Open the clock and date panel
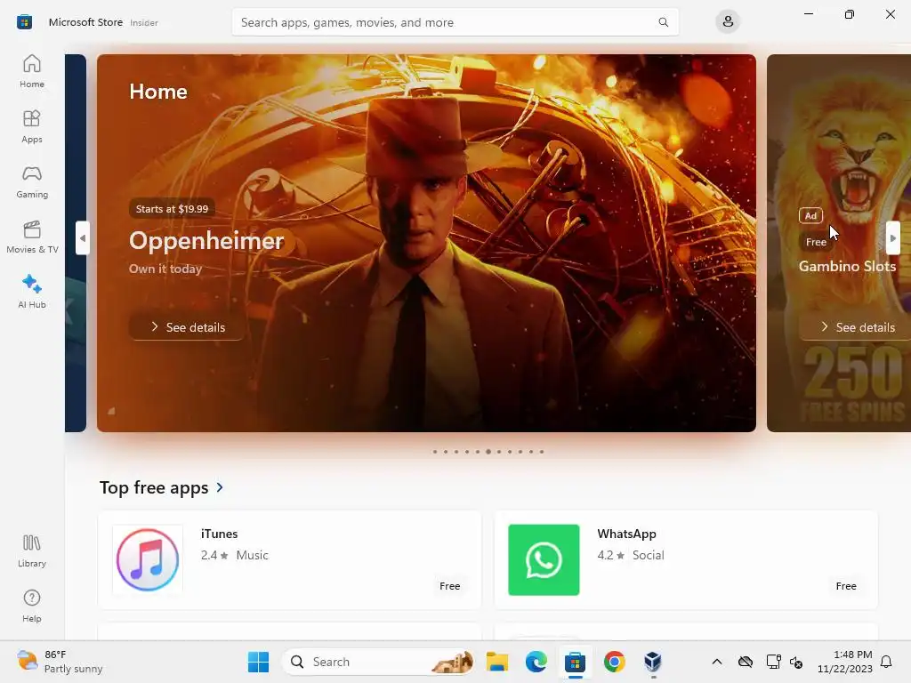Screen dimensions: 911x683 coord(845,662)
